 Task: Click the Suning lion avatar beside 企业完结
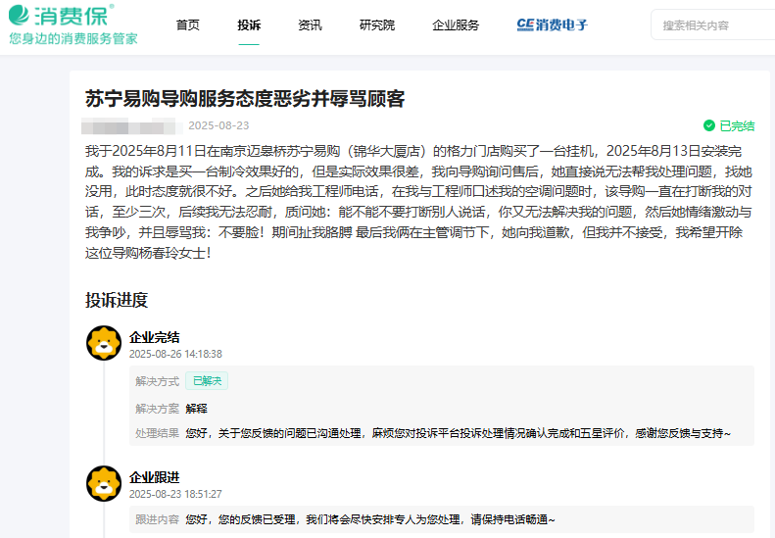point(104,343)
